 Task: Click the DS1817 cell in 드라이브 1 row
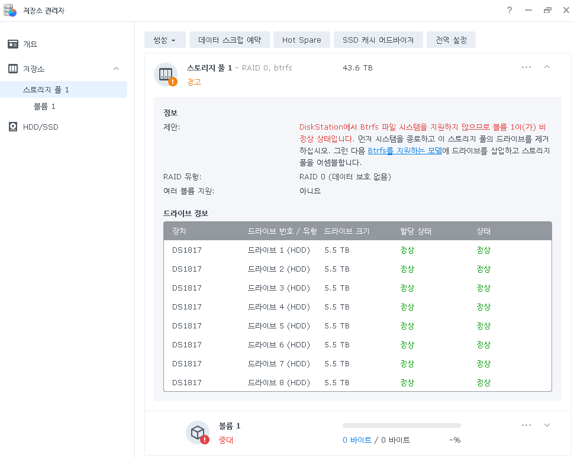[x=186, y=250]
